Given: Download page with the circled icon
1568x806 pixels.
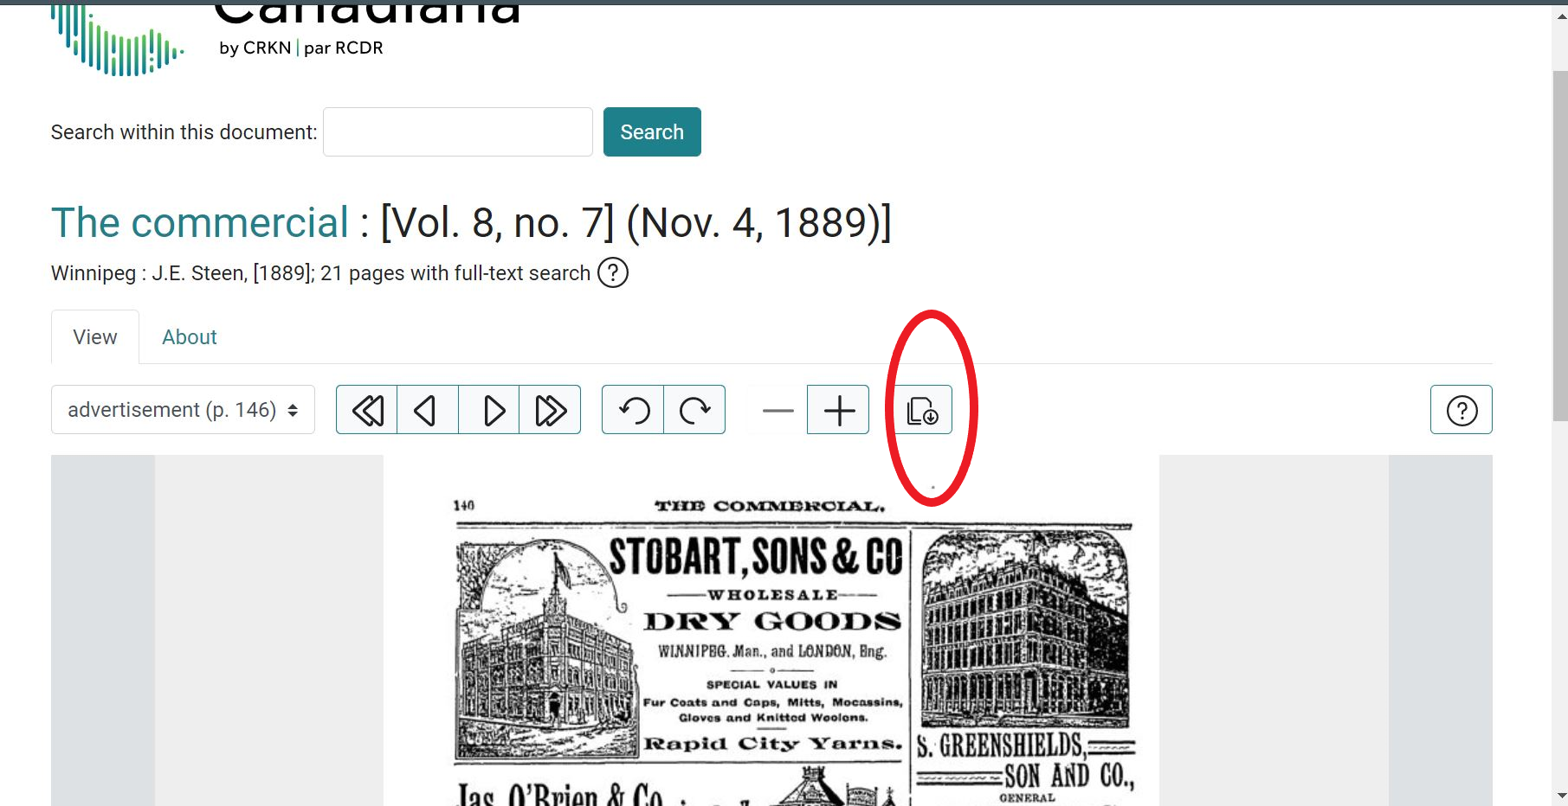Looking at the screenshot, I should point(922,410).
